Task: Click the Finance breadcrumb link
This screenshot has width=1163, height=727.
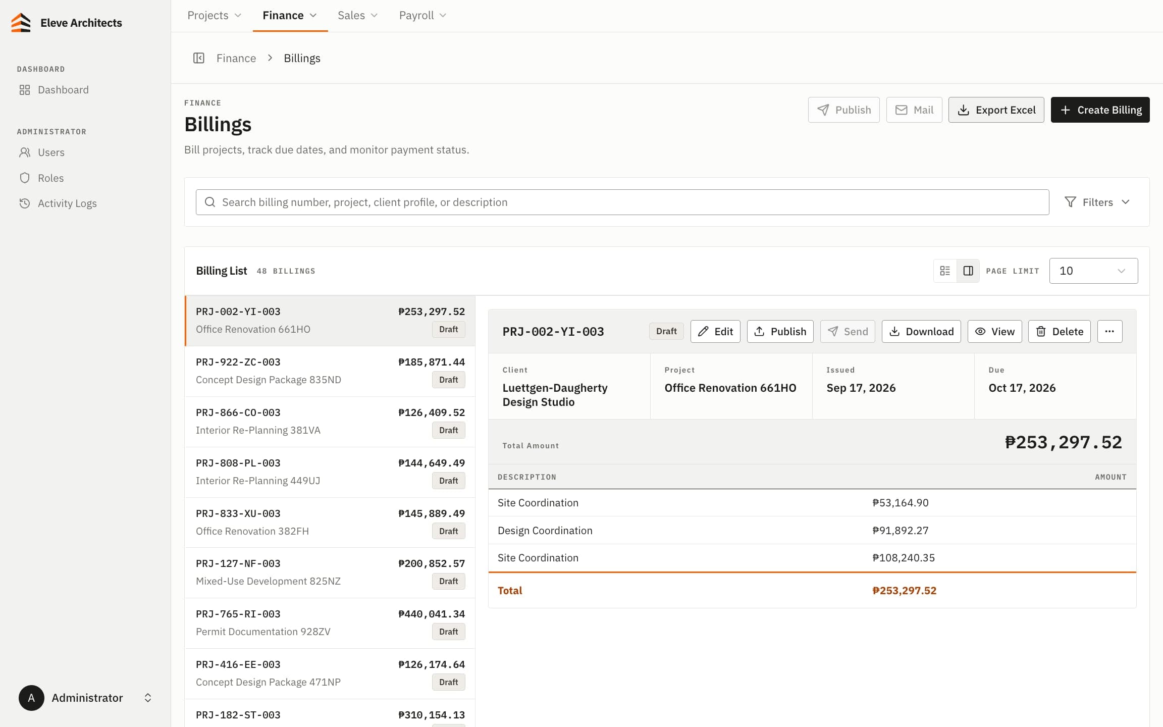Action: pyautogui.click(x=236, y=58)
